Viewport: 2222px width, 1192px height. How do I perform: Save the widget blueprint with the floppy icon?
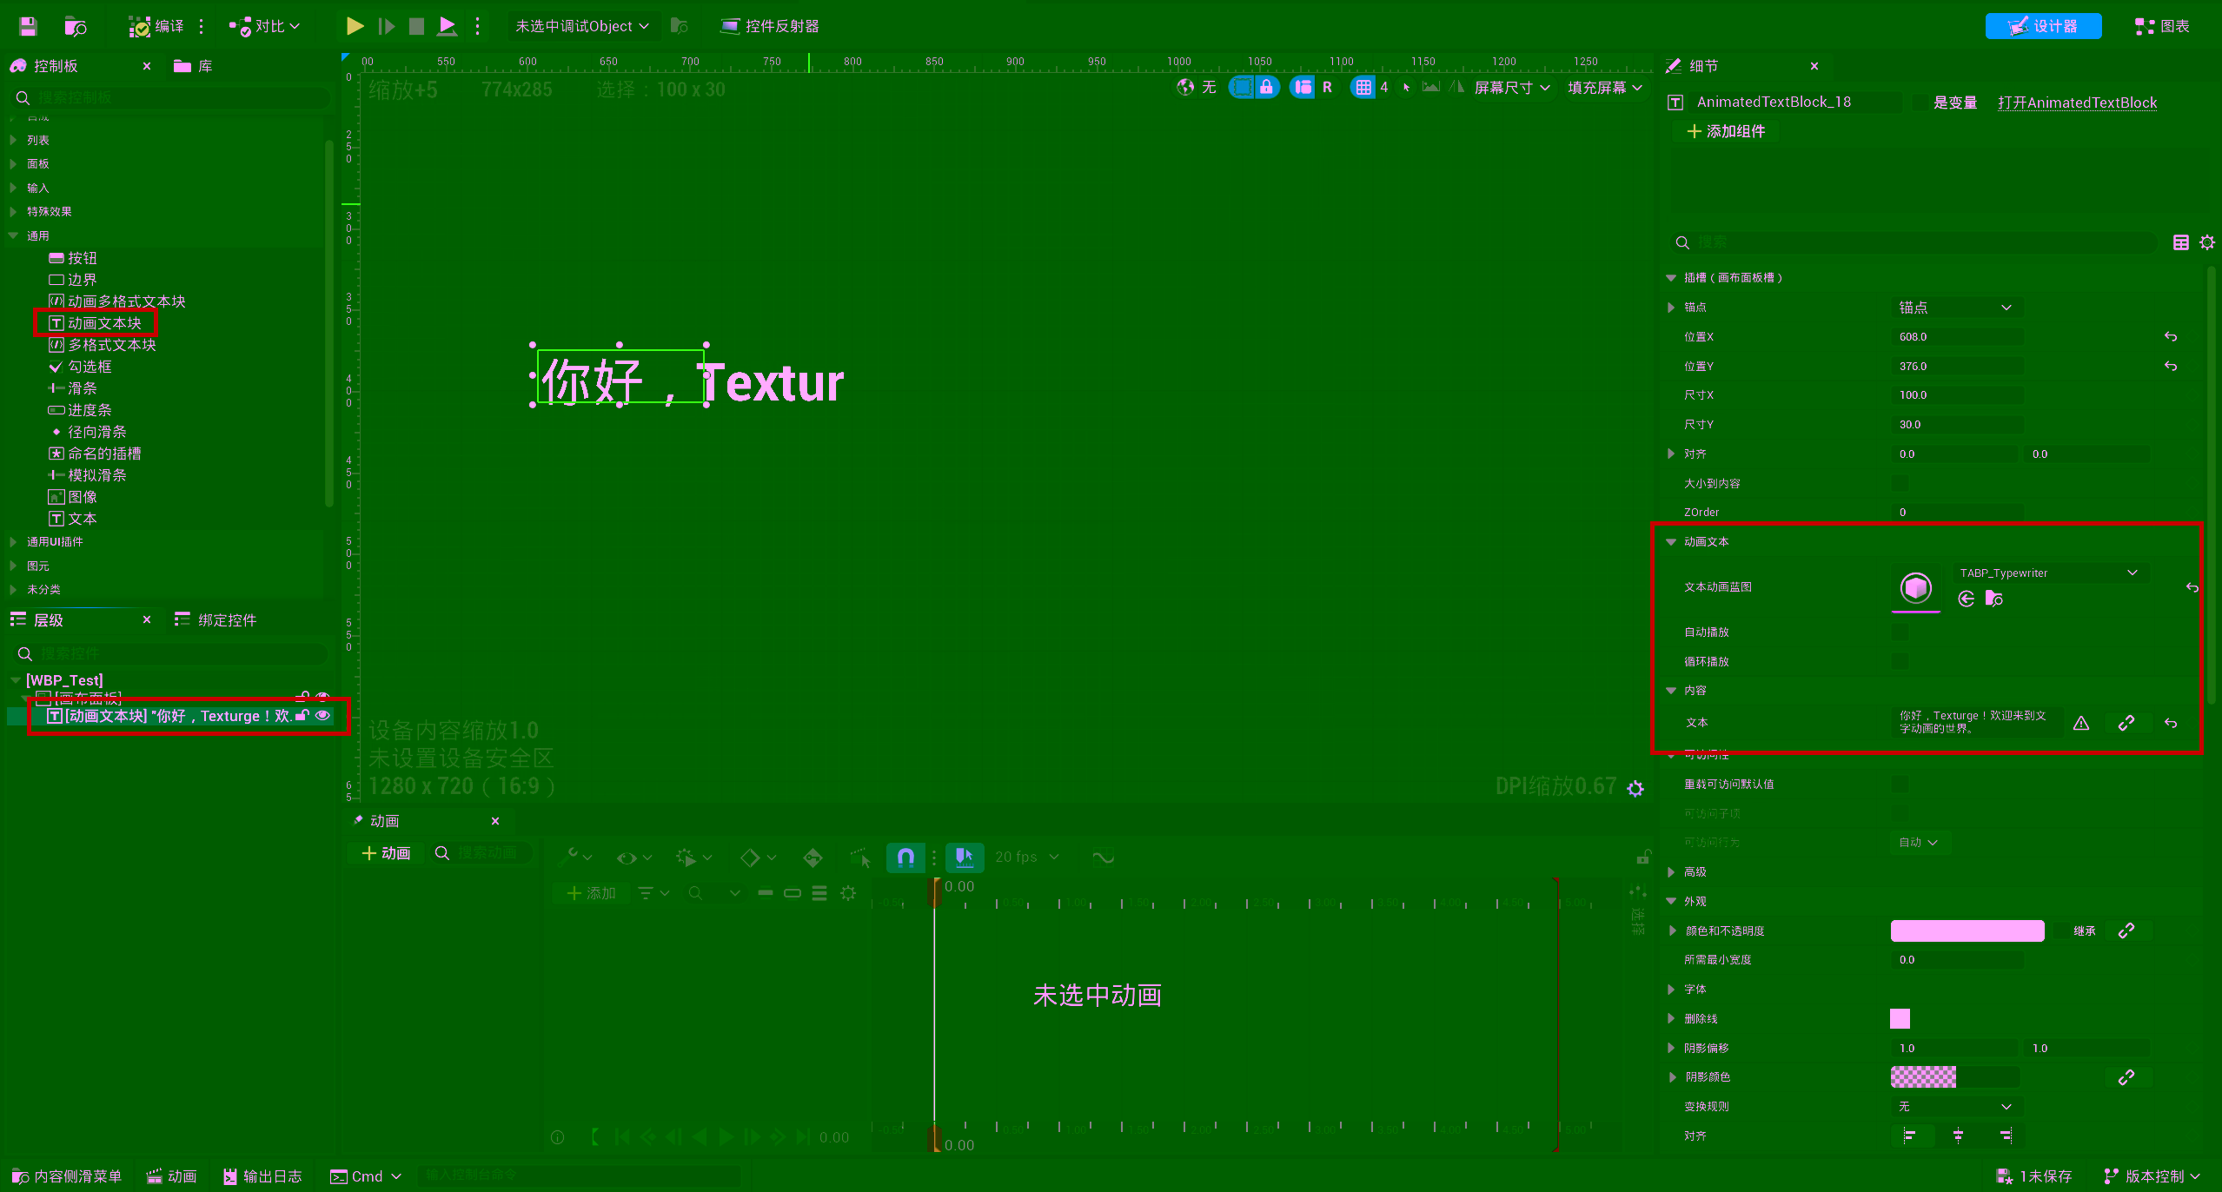coord(28,26)
